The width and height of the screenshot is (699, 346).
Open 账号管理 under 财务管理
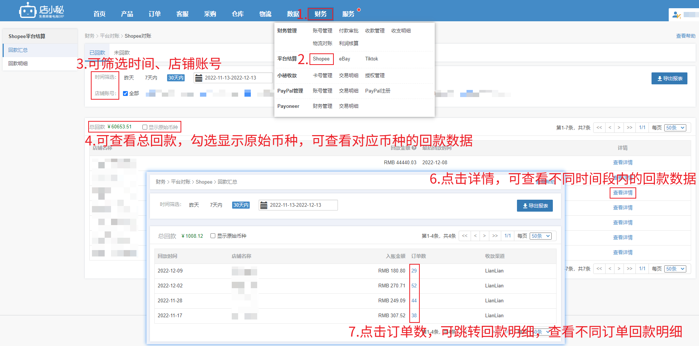pos(323,31)
